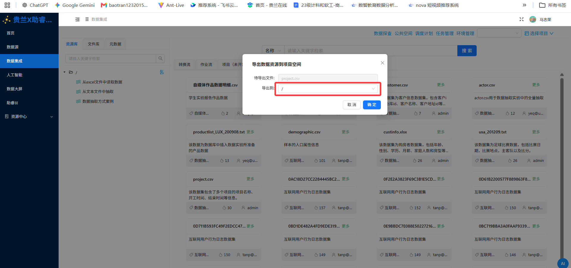571x268 pixels.
Task: Close the export dialog
Action: (382, 63)
